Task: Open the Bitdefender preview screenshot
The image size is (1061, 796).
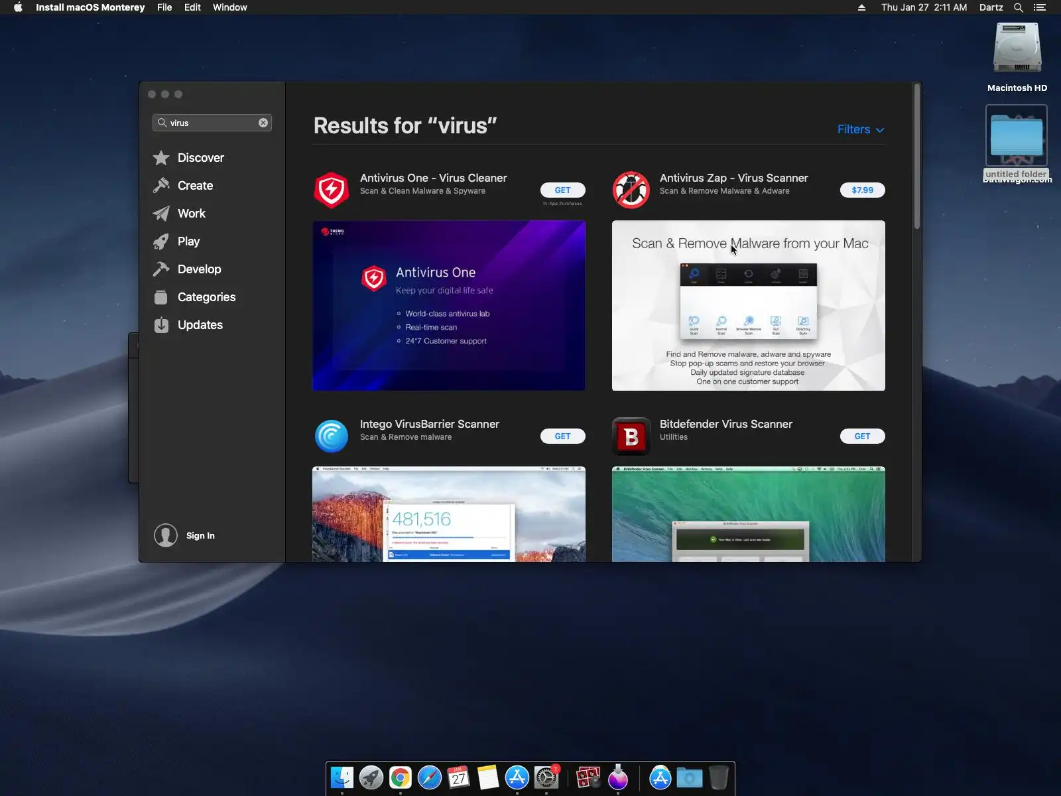Action: tap(749, 514)
